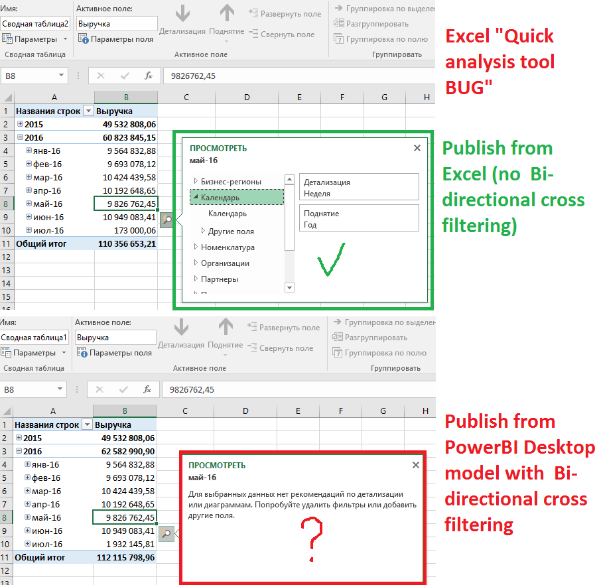
Task: Expand июл-16 in bottom pivot table
Action: (x=27, y=543)
